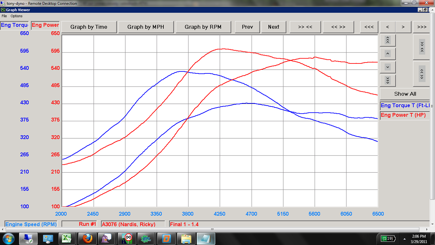Viewport: 435px width, 245px height.
Task: Open the File menu
Action: (x=4, y=16)
